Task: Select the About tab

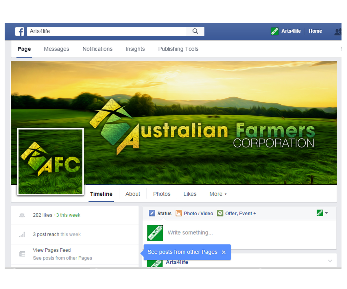Action: click(x=133, y=194)
